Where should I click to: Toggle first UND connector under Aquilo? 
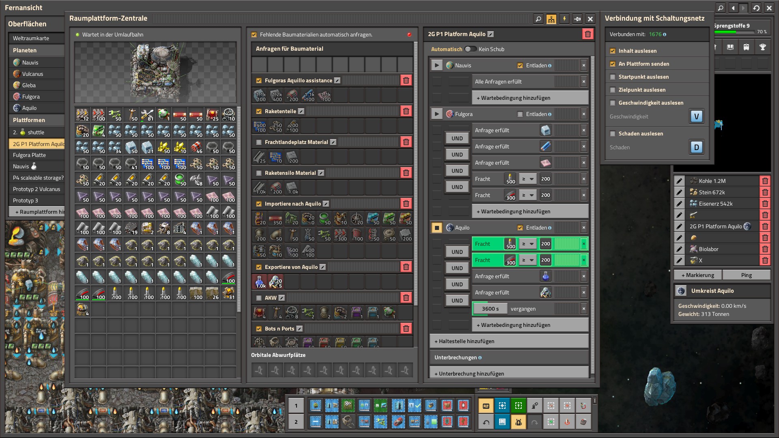pyautogui.click(x=457, y=252)
